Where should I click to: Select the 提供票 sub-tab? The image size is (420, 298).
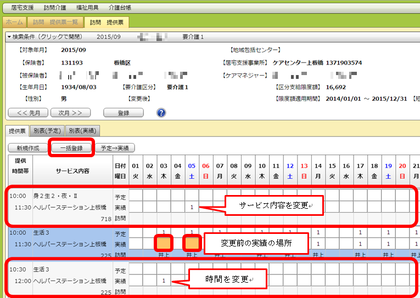click(16, 130)
